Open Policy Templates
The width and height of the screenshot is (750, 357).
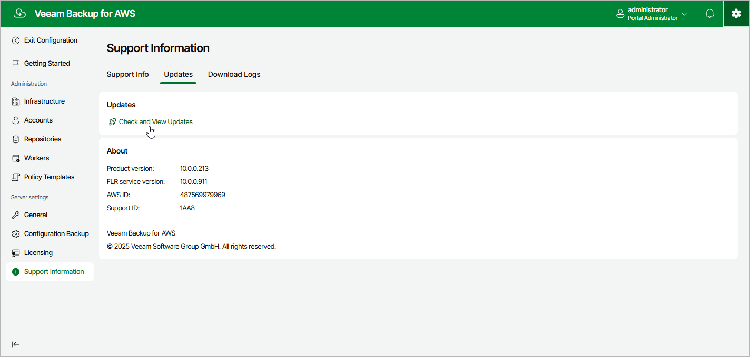[x=49, y=177]
